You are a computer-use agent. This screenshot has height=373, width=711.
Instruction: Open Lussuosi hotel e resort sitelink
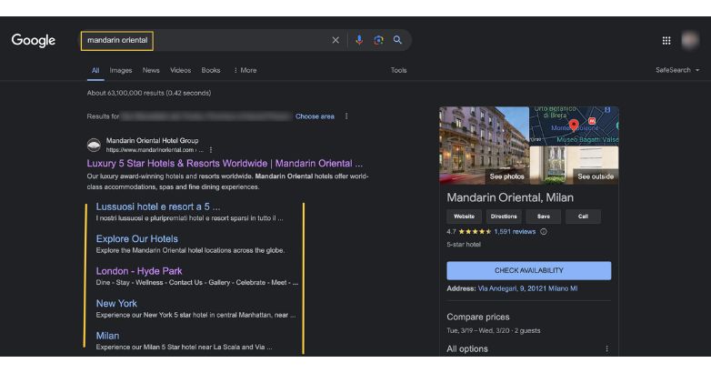[x=158, y=207]
